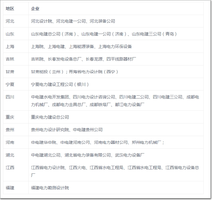Click the cell starting with 中电建水电开发集团
Viewport: 212px width, 200px height.
[116, 101]
